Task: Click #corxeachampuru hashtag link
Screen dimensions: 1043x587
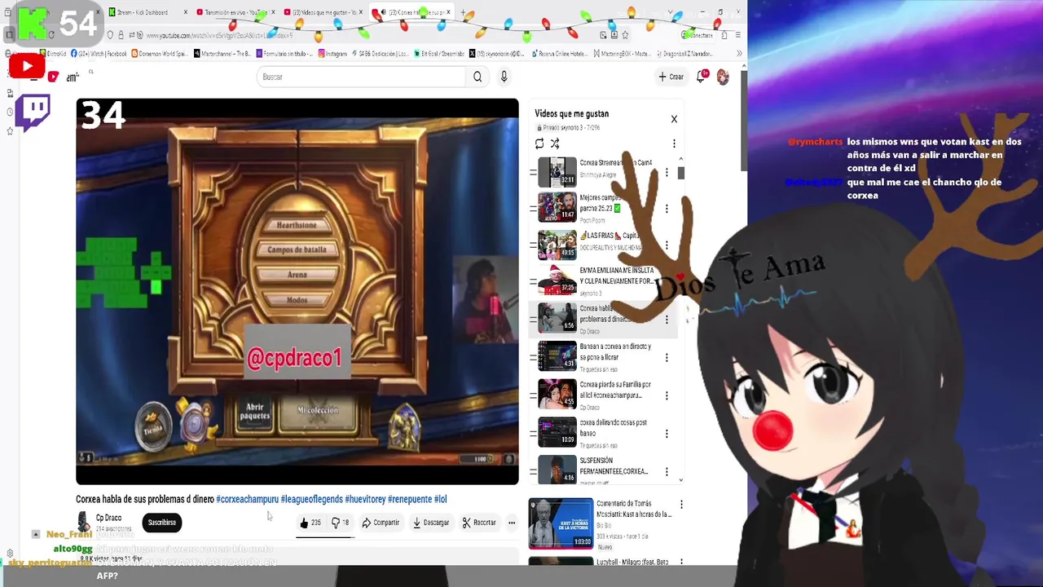Action: tap(247, 499)
